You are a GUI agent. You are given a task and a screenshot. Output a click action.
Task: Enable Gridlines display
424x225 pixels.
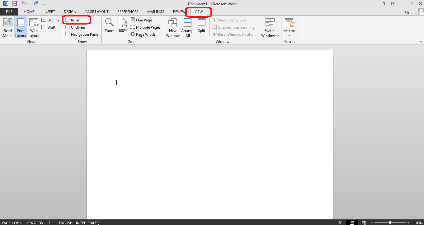(x=67, y=27)
